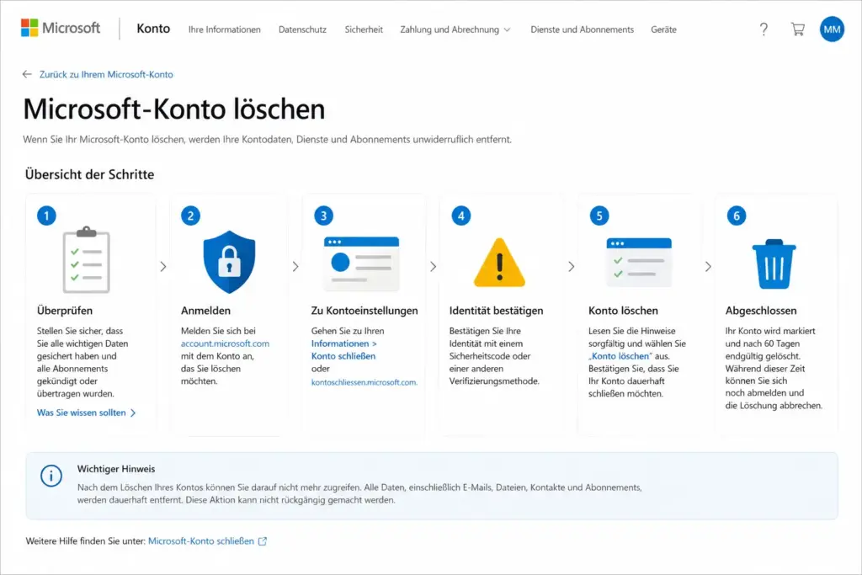Click the Informationen > link

[x=343, y=343]
